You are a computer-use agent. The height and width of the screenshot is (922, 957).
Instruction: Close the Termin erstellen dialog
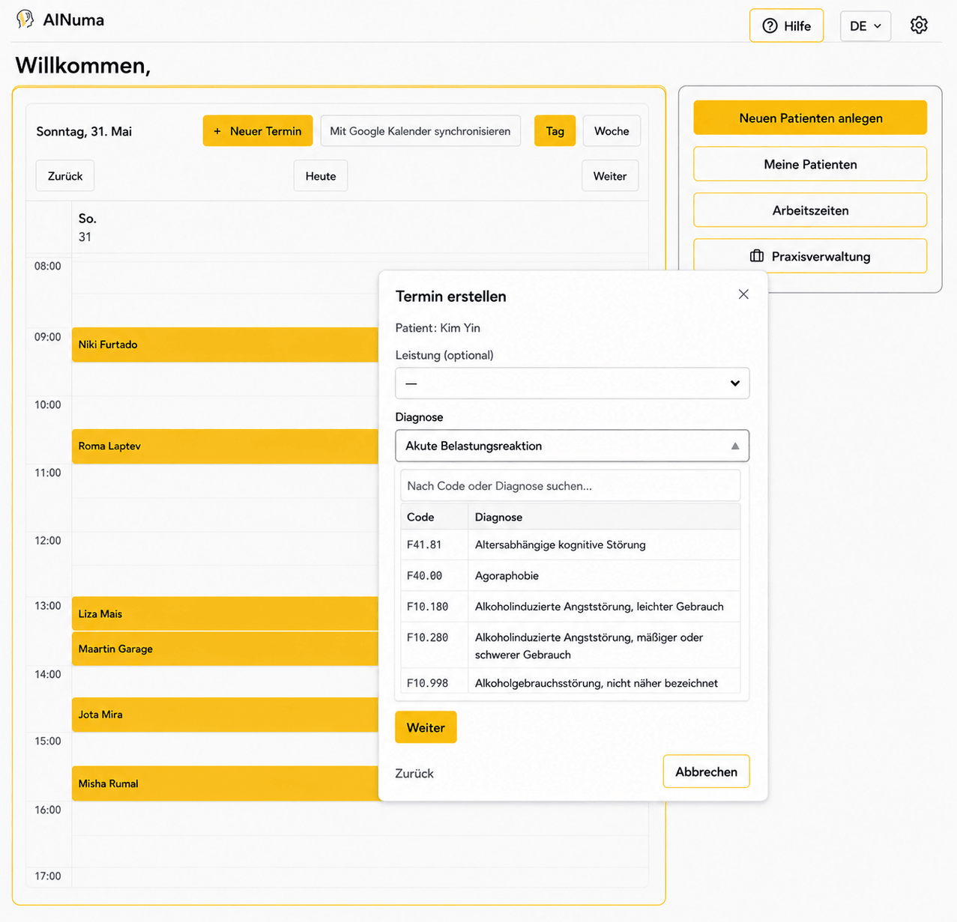743,294
